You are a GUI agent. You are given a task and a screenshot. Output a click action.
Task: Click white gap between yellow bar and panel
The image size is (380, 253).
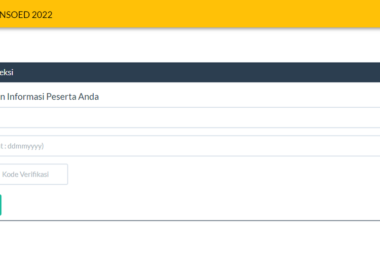(x=190, y=45)
